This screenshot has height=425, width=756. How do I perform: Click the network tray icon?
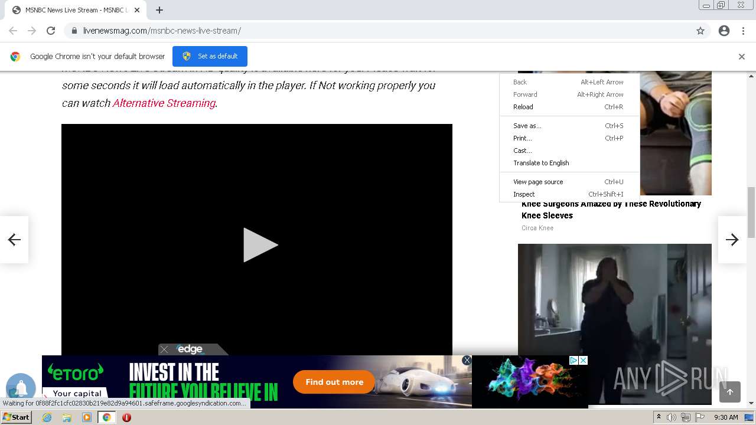pos(686,417)
